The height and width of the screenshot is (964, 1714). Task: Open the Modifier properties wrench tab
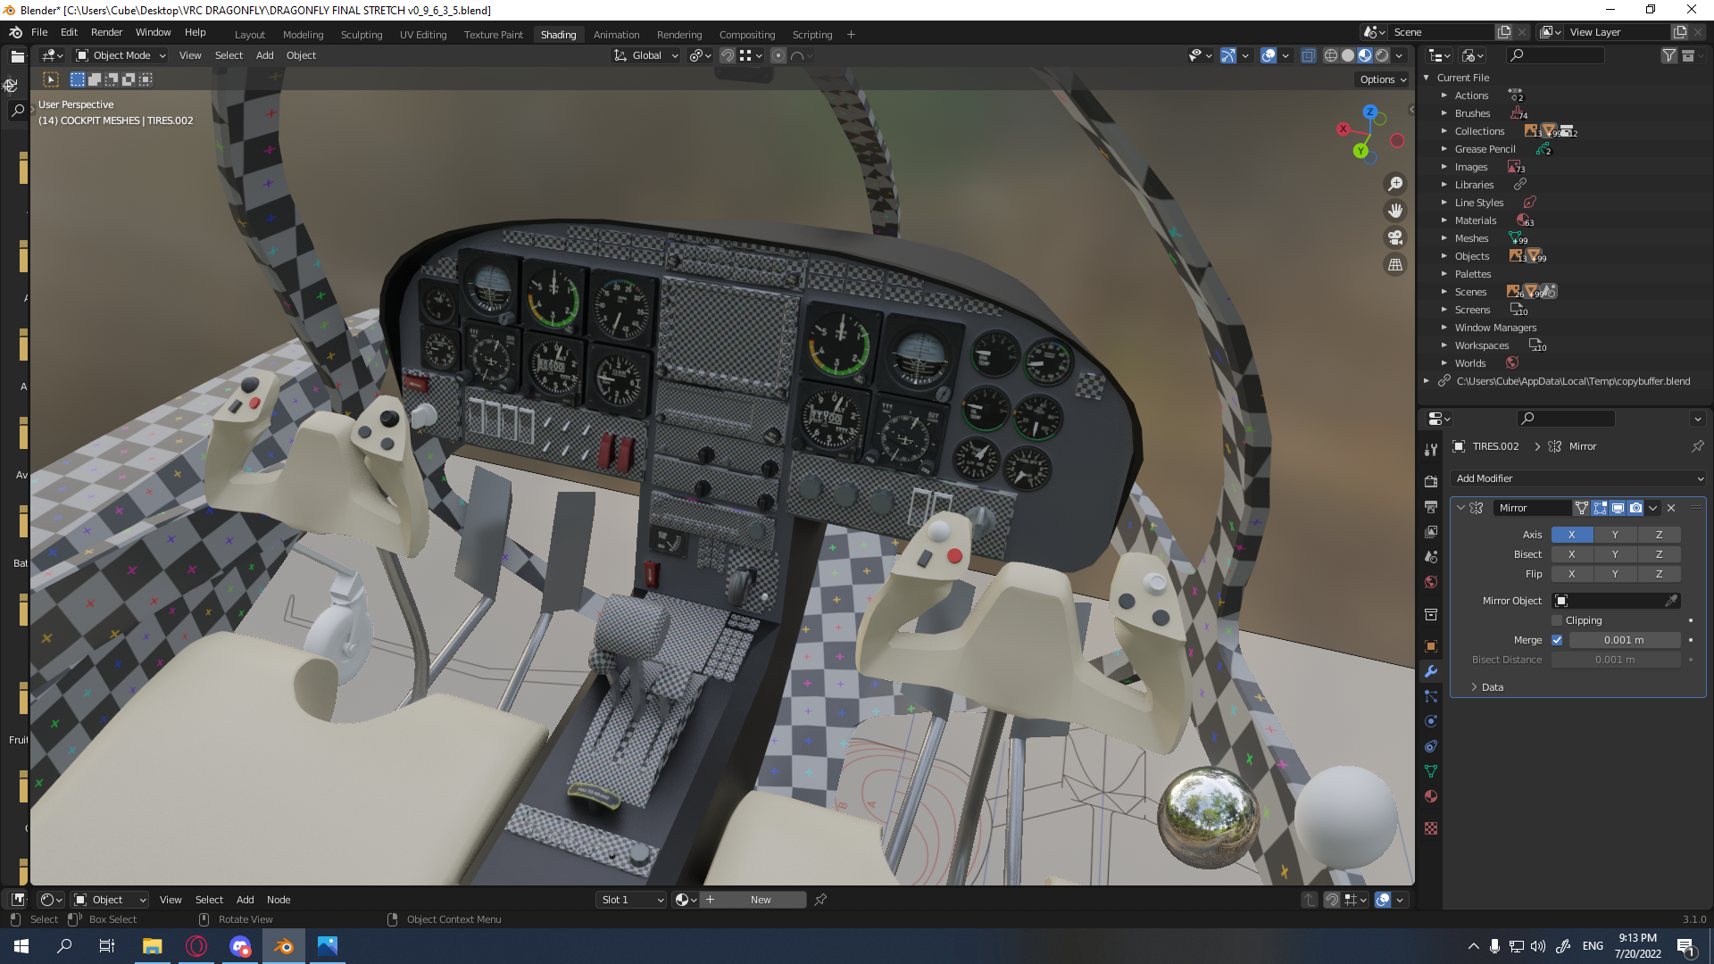(x=1431, y=671)
